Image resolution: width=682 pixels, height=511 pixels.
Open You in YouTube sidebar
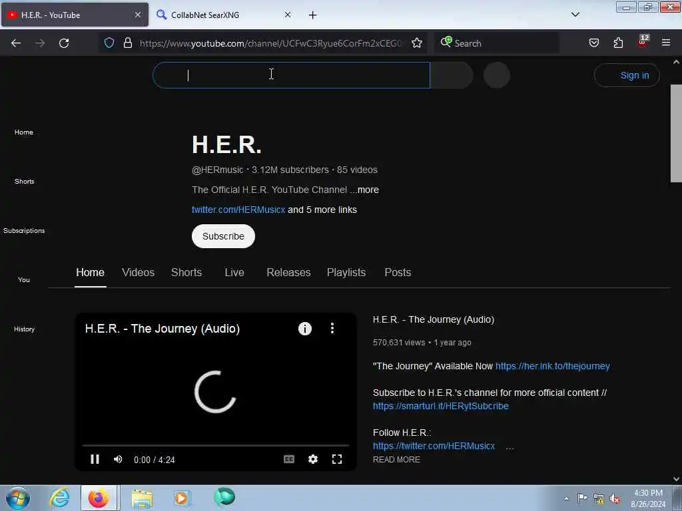pyautogui.click(x=24, y=280)
